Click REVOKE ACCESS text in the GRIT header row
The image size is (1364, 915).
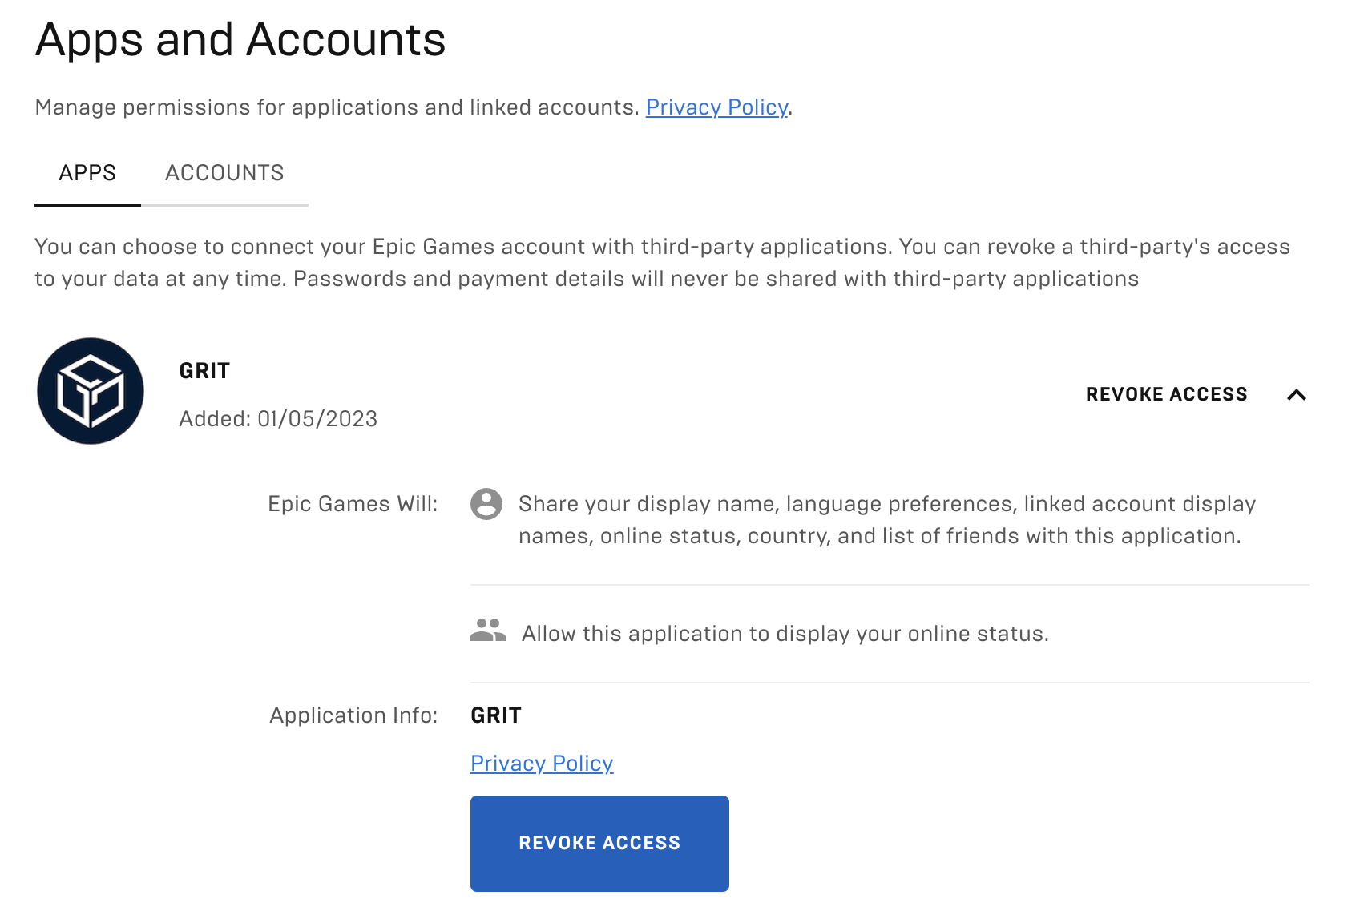coord(1166,394)
